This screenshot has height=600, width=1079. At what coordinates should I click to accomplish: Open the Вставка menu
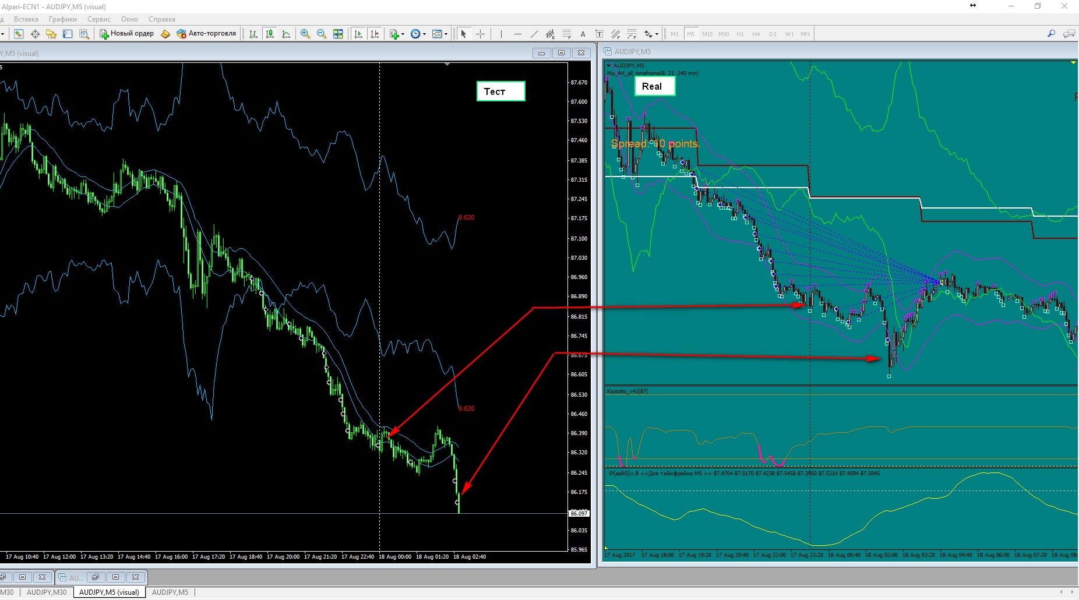tap(26, 19)
